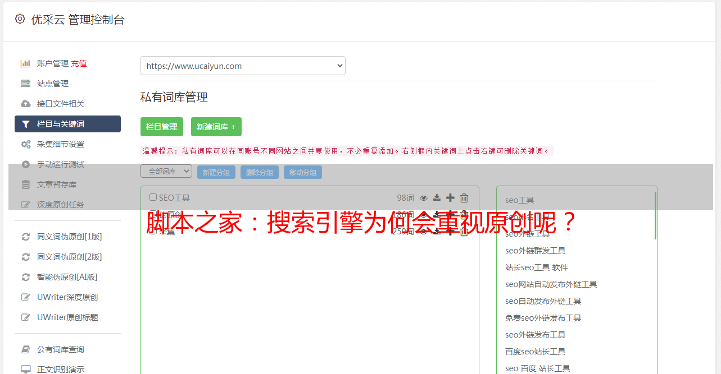Open 同义词伪原创[1版] via its refresh icon

coord(25,237)
